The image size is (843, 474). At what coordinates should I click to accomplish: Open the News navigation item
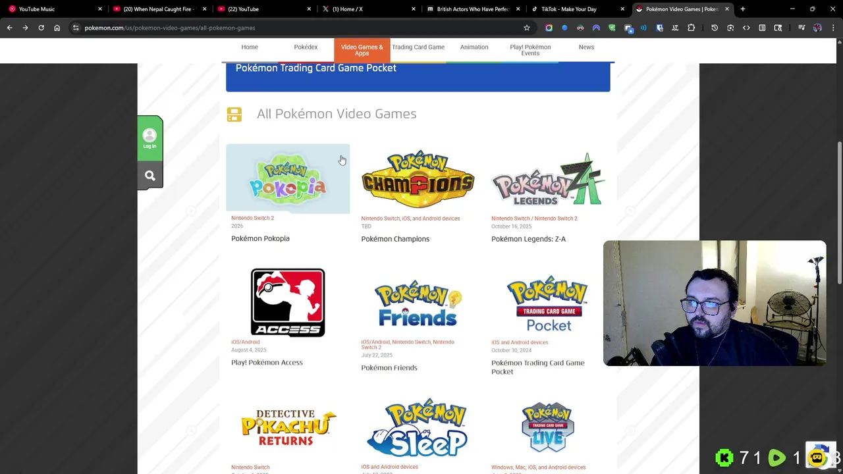586,47
